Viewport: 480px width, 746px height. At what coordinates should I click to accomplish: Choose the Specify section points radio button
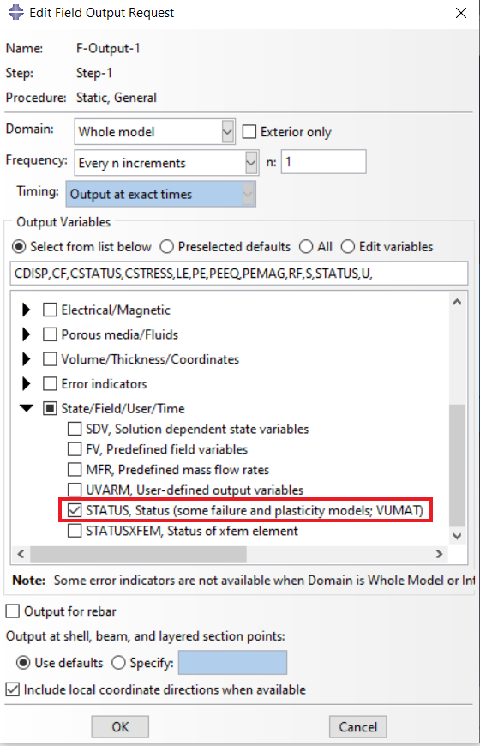point(118,663)
